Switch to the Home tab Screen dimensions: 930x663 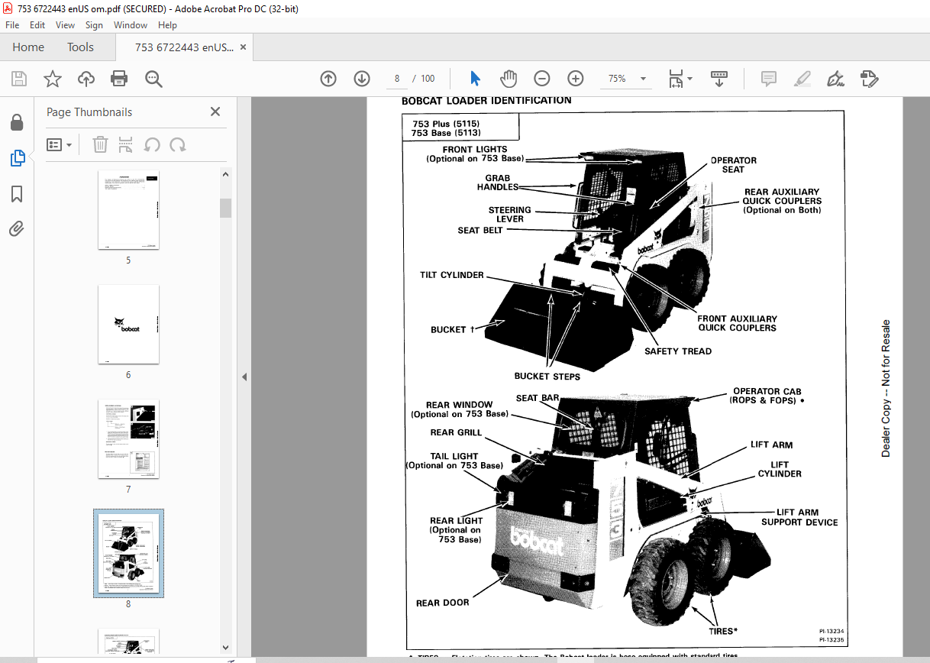point(28,47)
